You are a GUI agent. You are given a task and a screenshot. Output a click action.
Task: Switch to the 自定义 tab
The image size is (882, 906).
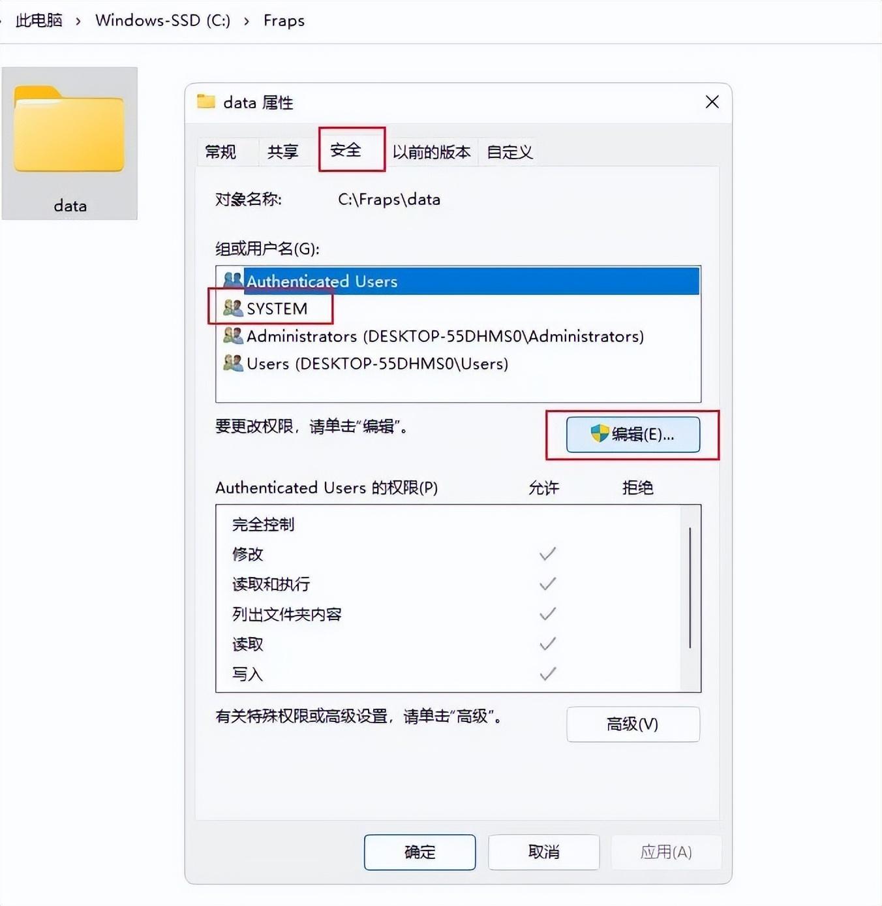point(509,152)
